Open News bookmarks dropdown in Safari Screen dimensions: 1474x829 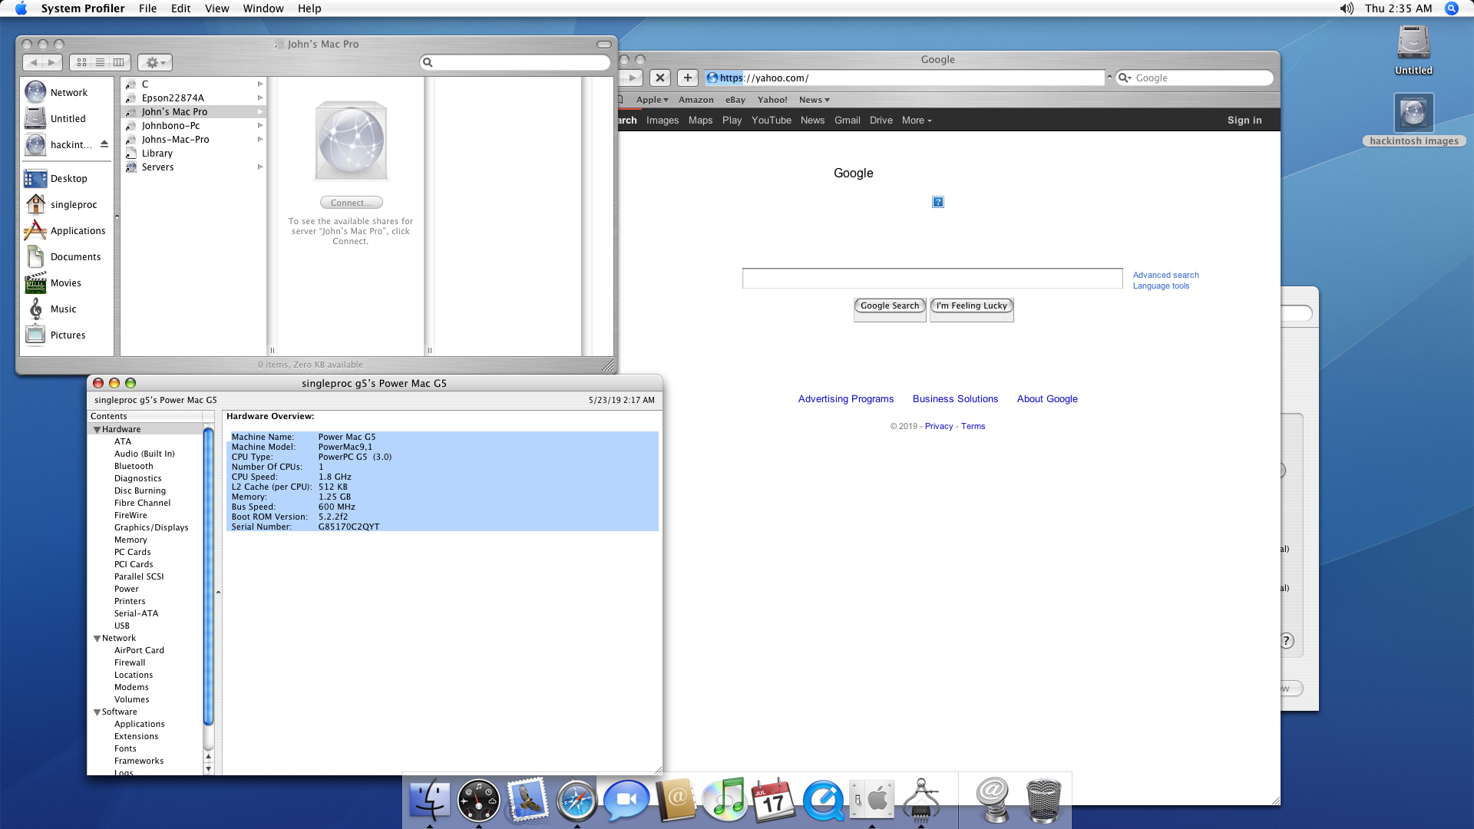click(814, 100)
